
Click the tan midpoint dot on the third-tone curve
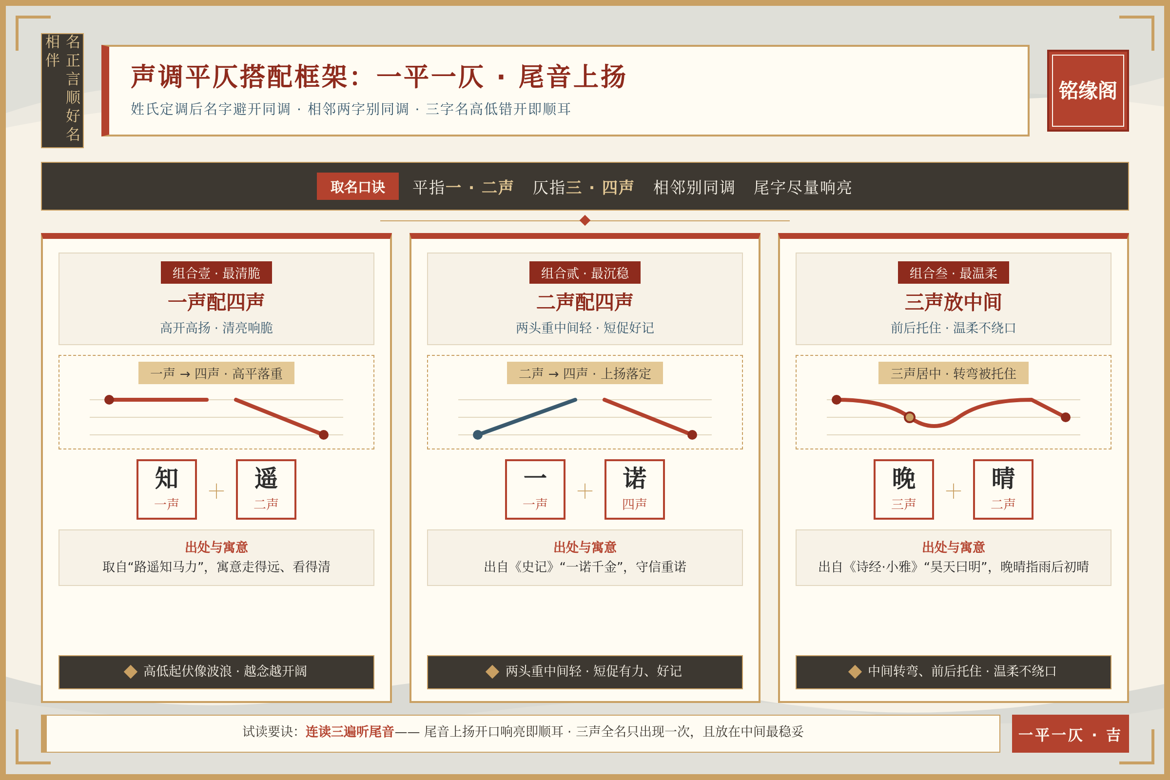910,417
